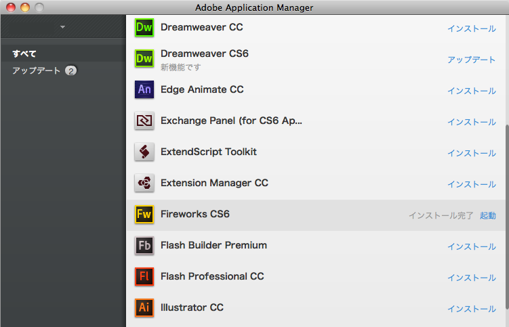The width and height of the screenshot is (509, 327).
Task: Select the すべて sidebar category
Action: tap(63, 53)
